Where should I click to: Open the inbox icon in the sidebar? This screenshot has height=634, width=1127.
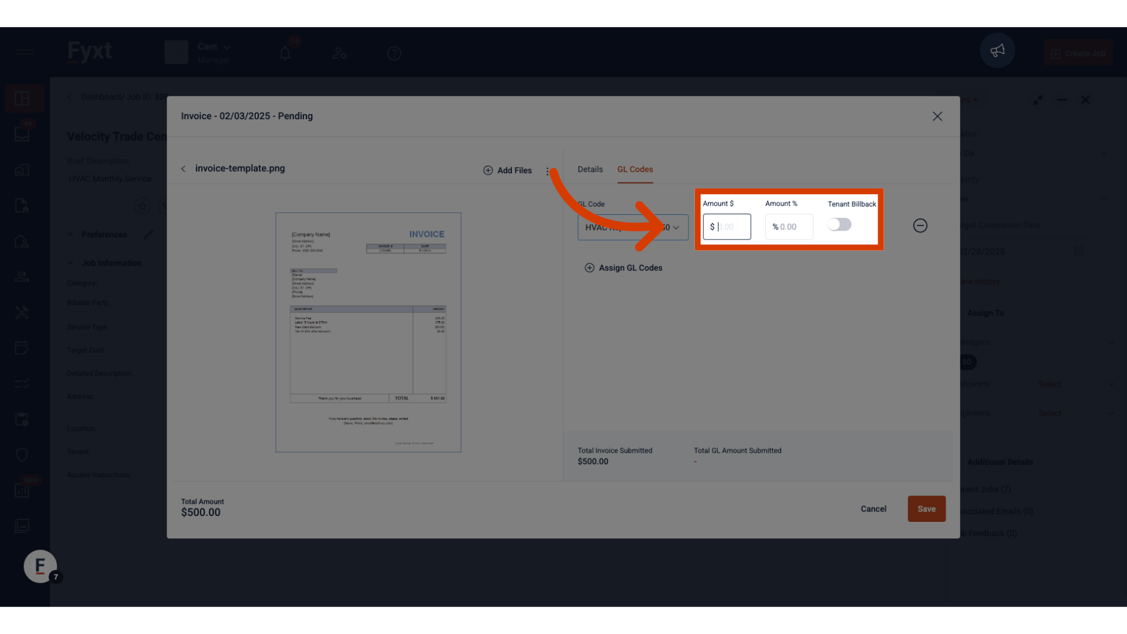[22, 134]
